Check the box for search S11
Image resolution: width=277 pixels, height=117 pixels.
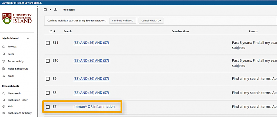click(x=48, y=43)
